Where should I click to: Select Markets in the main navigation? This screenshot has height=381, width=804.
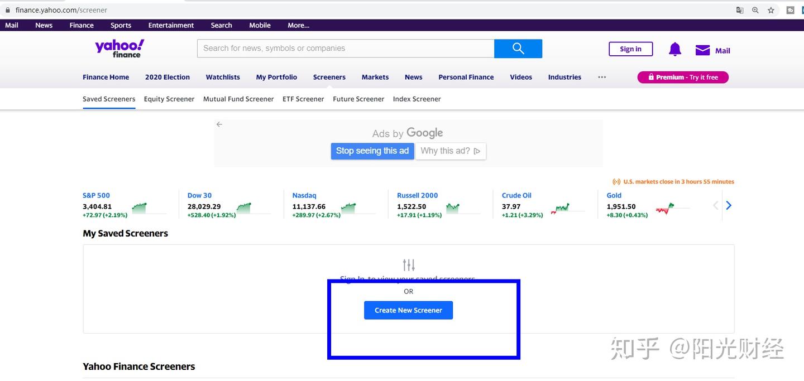(375, 77)
